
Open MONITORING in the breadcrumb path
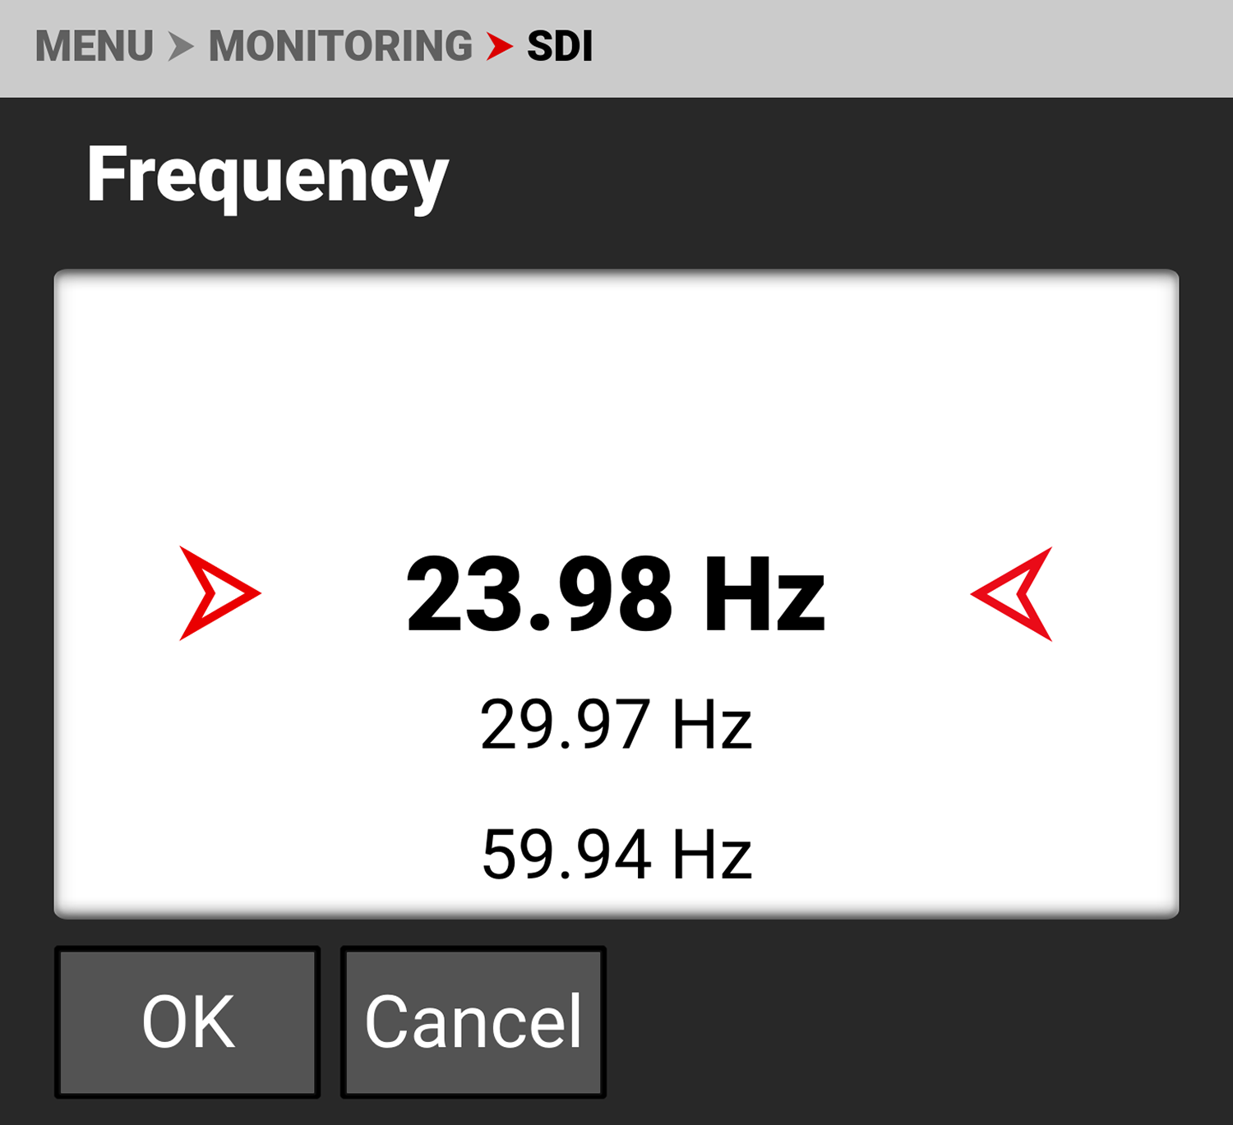340,47
